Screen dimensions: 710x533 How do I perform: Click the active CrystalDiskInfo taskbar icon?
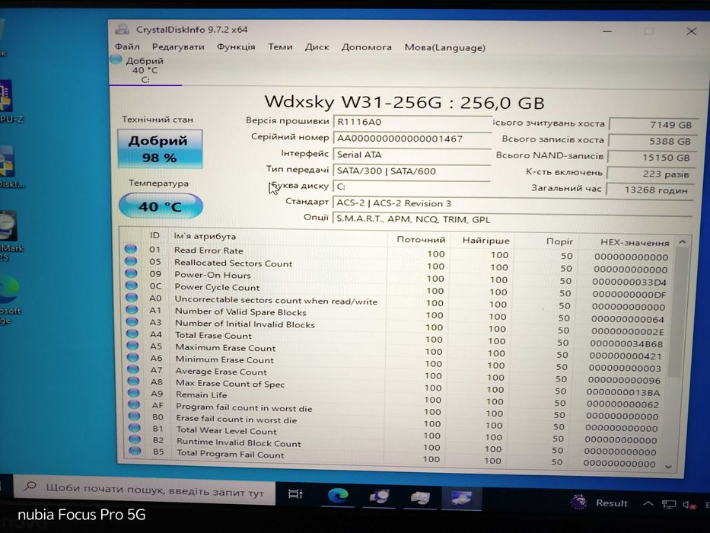point(461,498)
